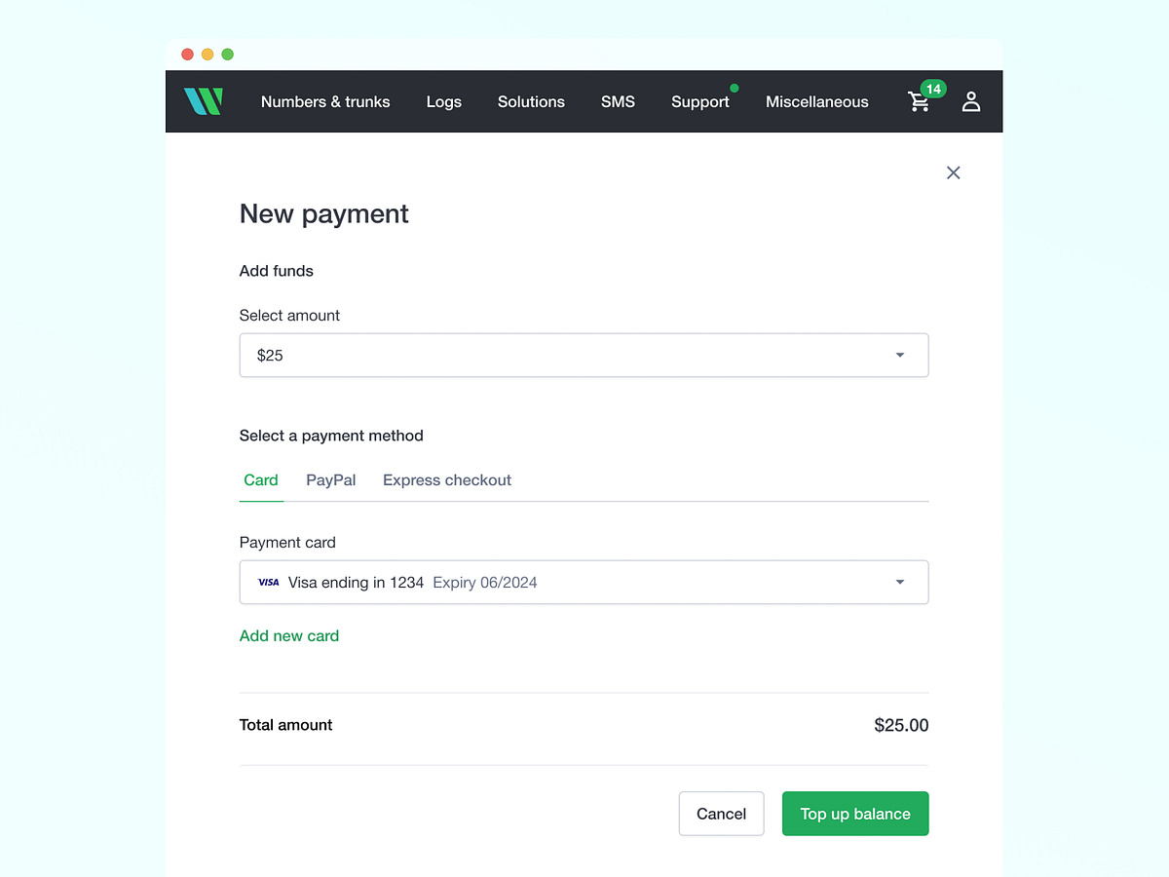This screenshot has width=1169, height=877.
Task: Click the cart badge showing 14
Action: pos(931,88)
